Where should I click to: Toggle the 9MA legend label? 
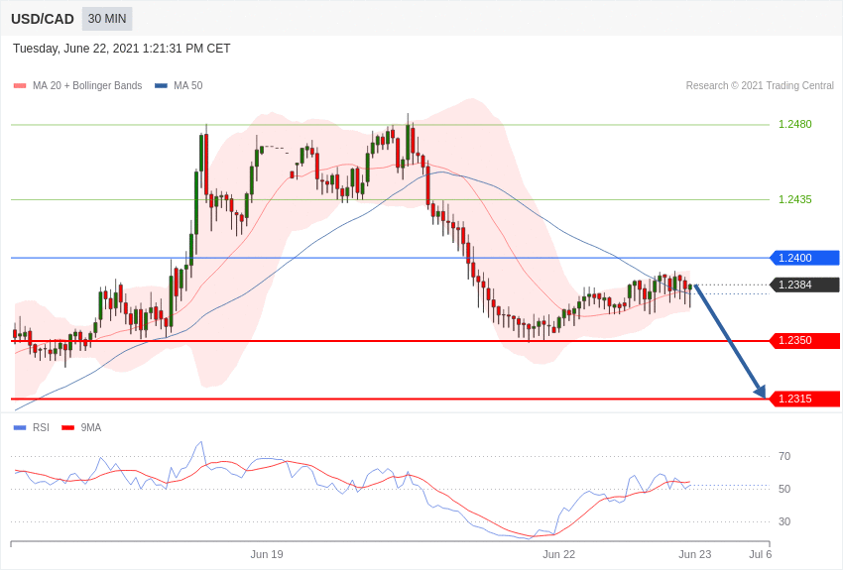coord(91,427)
